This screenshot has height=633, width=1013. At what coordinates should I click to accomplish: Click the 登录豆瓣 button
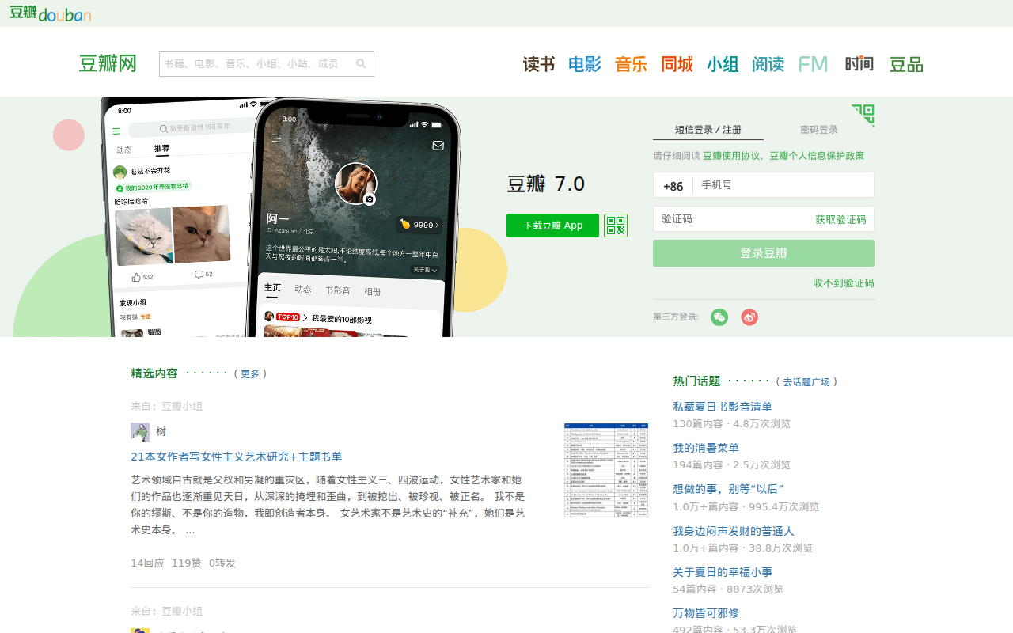click(764, 253)
